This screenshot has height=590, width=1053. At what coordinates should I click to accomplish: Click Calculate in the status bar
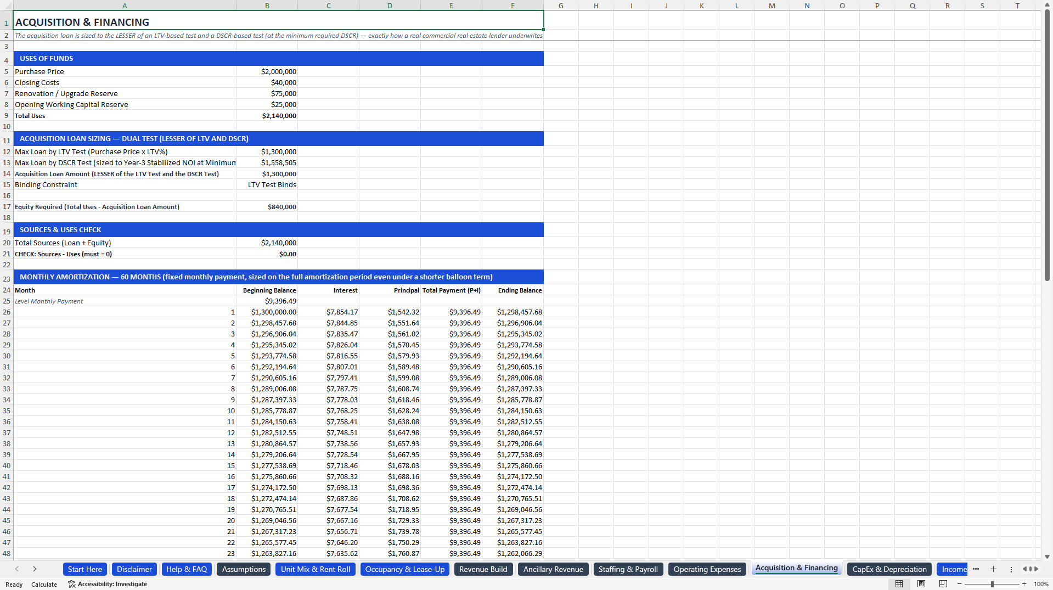pyautogui.click(x=44, y=585)
